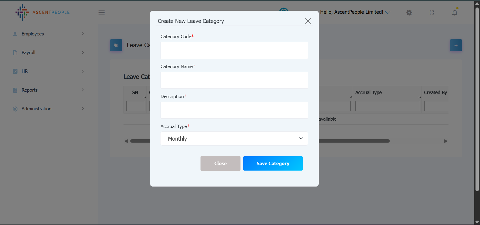
Task: Click the Leave Category tag icon
Action: click(116, 45)
